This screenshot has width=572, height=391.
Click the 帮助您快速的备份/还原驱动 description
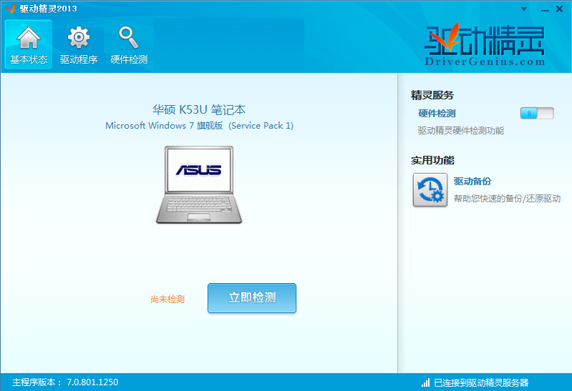click(x=507, y=199)
